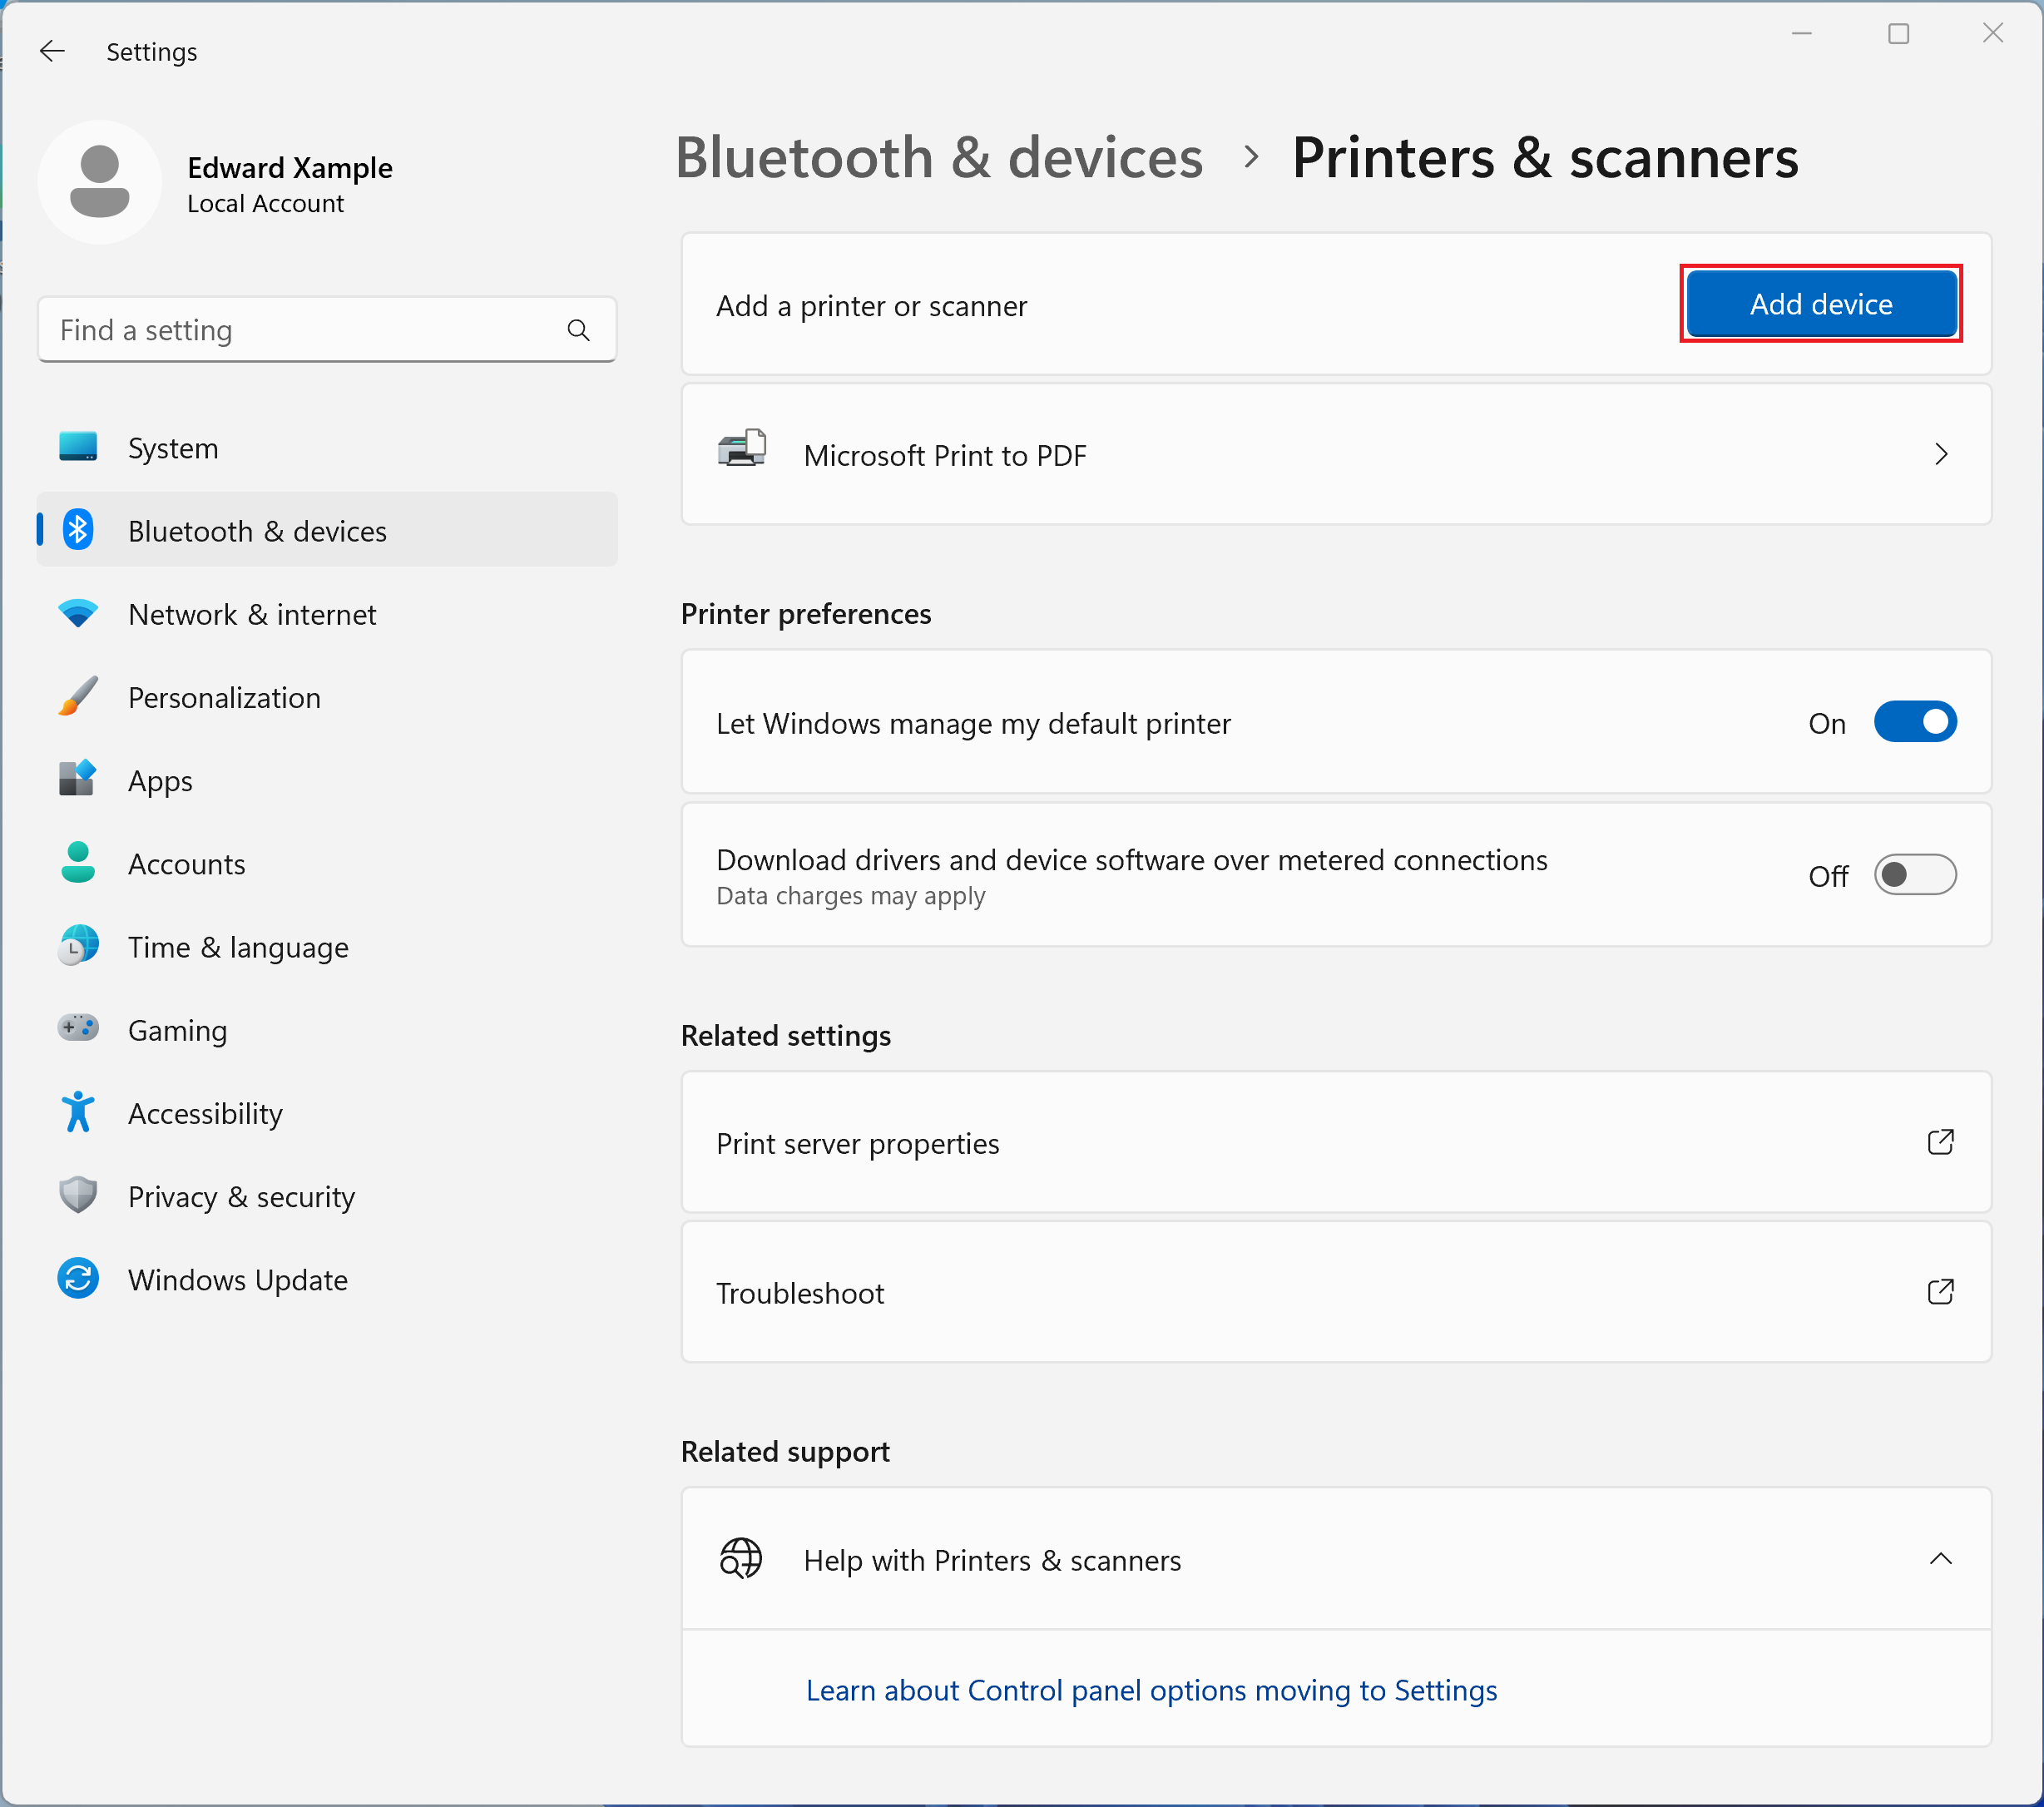2044x1807 pixels.
Task: Open Apps settings
Action: click(327, 779)
